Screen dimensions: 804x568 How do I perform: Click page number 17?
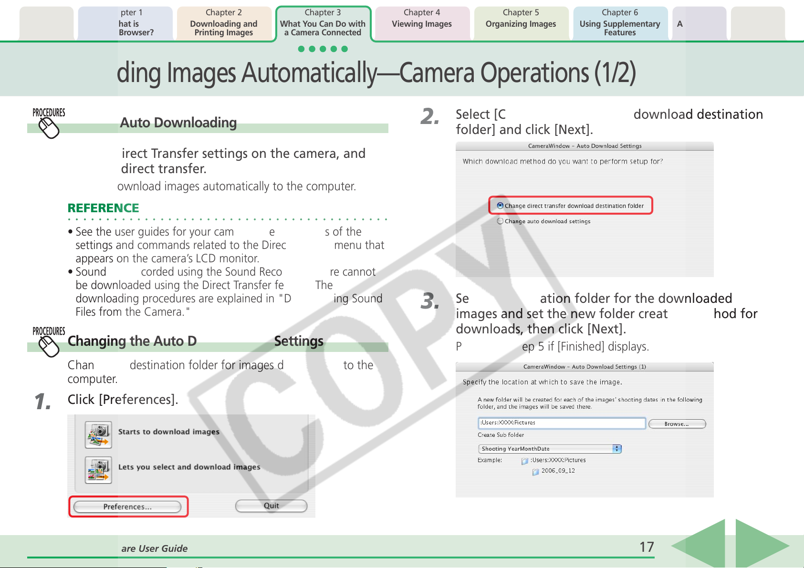pyautogui.click(x=647, y=547)
